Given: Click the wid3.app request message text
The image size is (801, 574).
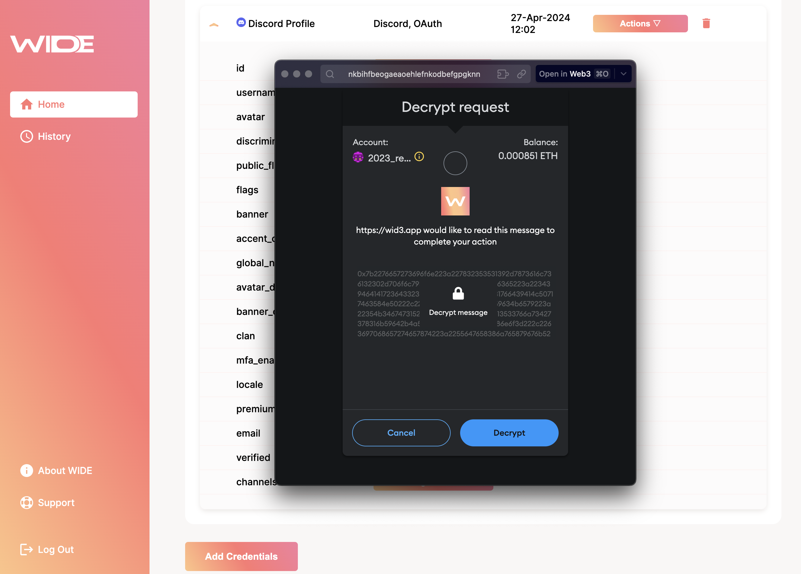Looking at the screenshot, I should tap(455, 236).
